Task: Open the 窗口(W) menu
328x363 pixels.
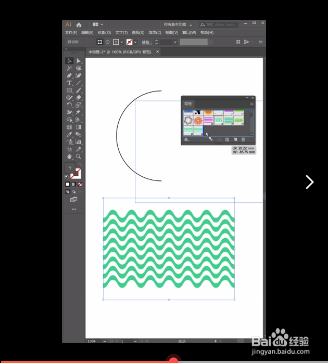Action: (x=189, y=33)
